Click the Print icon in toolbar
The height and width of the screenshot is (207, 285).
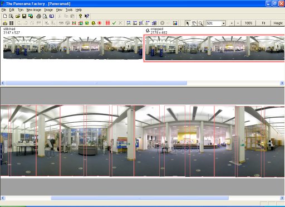click(38, 16)
